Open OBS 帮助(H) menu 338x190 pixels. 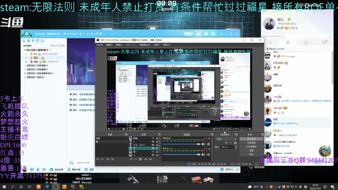coord(167,45)
